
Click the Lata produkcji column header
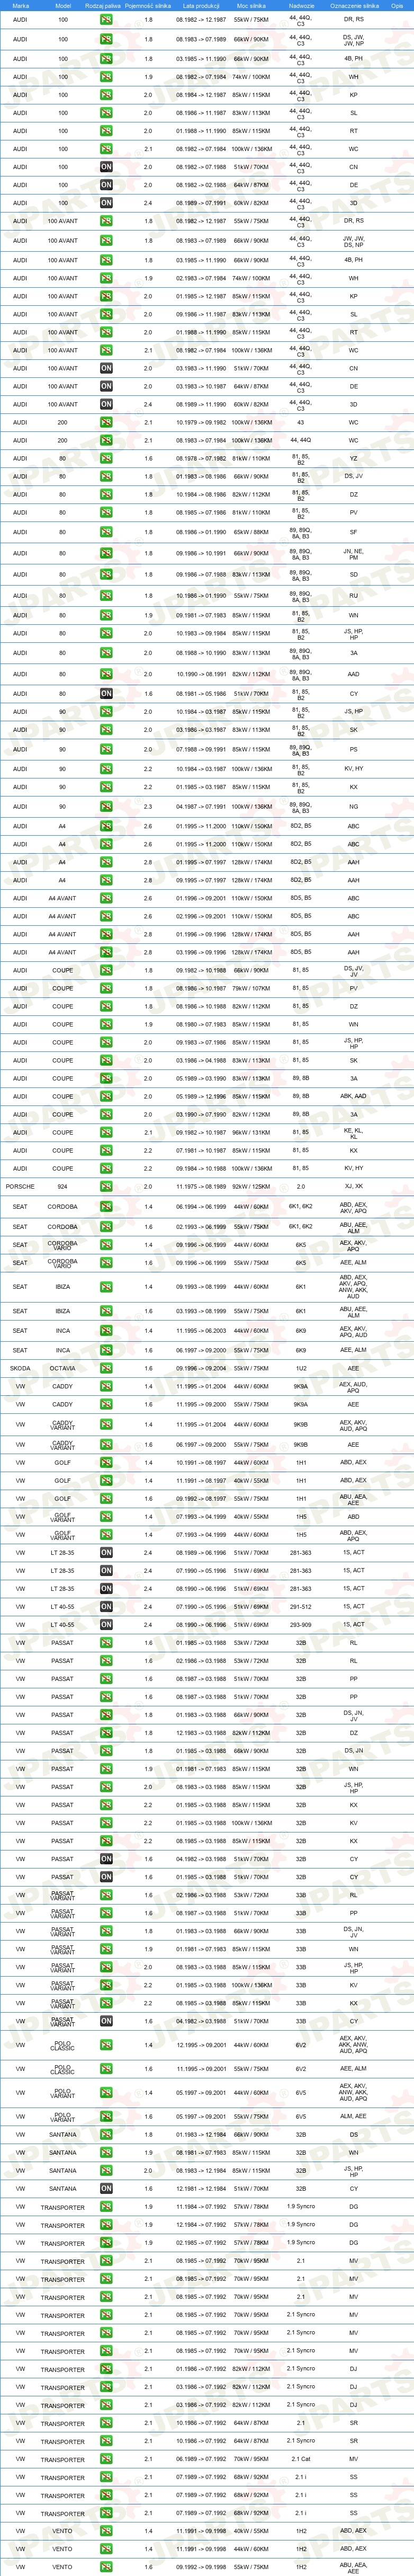click(x=201, y=6)
